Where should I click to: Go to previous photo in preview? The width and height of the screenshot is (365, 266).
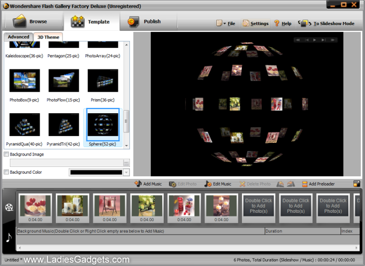point(307,40)
